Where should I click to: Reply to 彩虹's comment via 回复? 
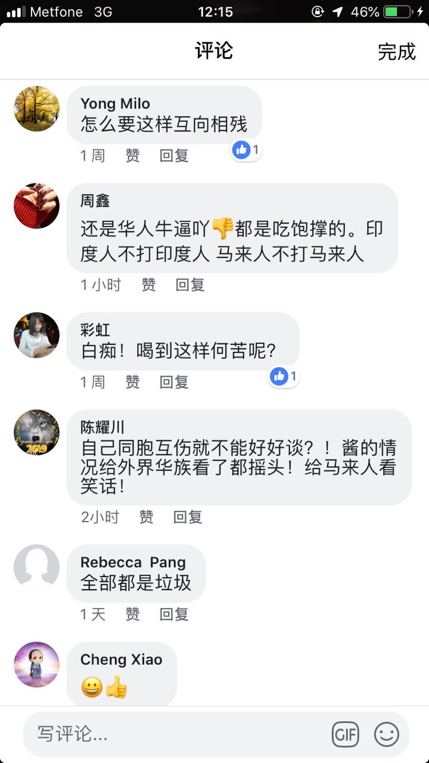click(x=174, y=381)
